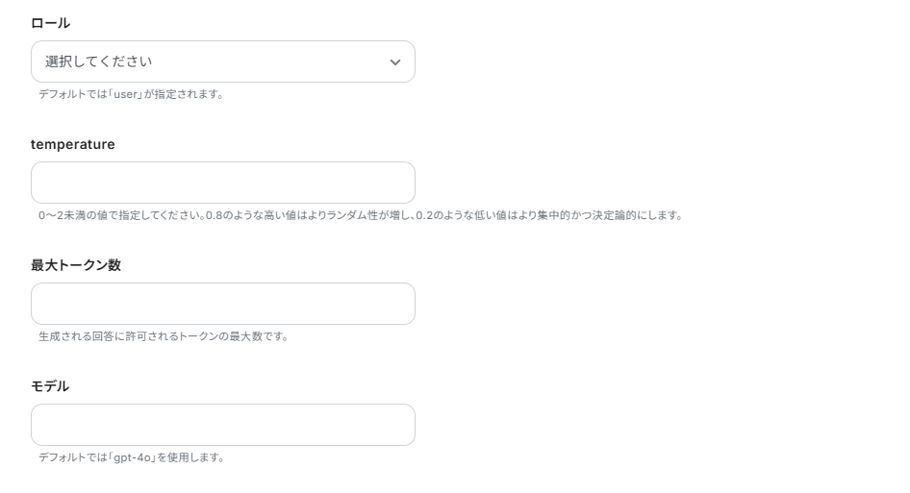Open the ロール dropdown menu
Screen dimensions: 910x493
point(222,62)
